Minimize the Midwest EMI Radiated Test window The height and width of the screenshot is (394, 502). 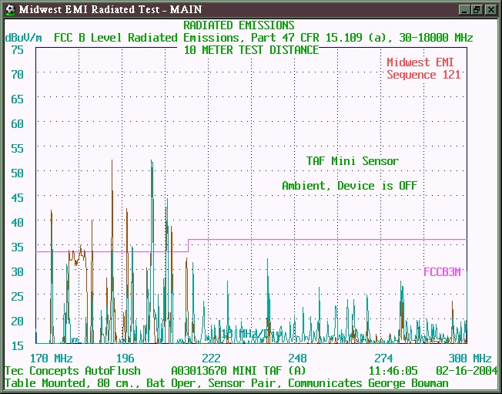tap(464, 9)
